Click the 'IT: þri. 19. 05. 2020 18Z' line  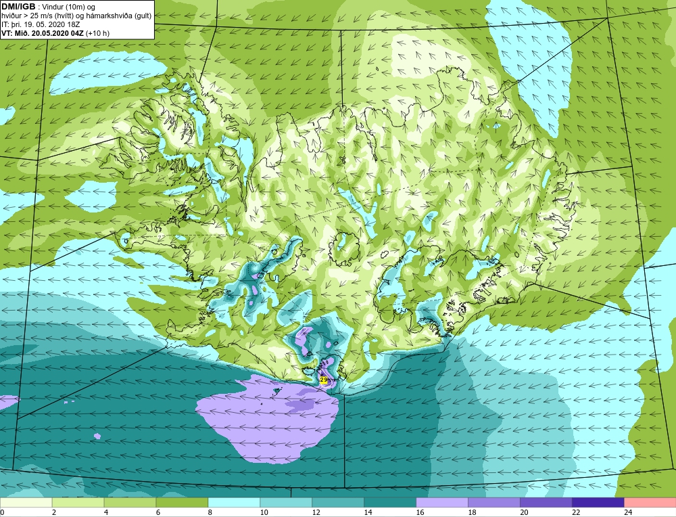[41, 24]
